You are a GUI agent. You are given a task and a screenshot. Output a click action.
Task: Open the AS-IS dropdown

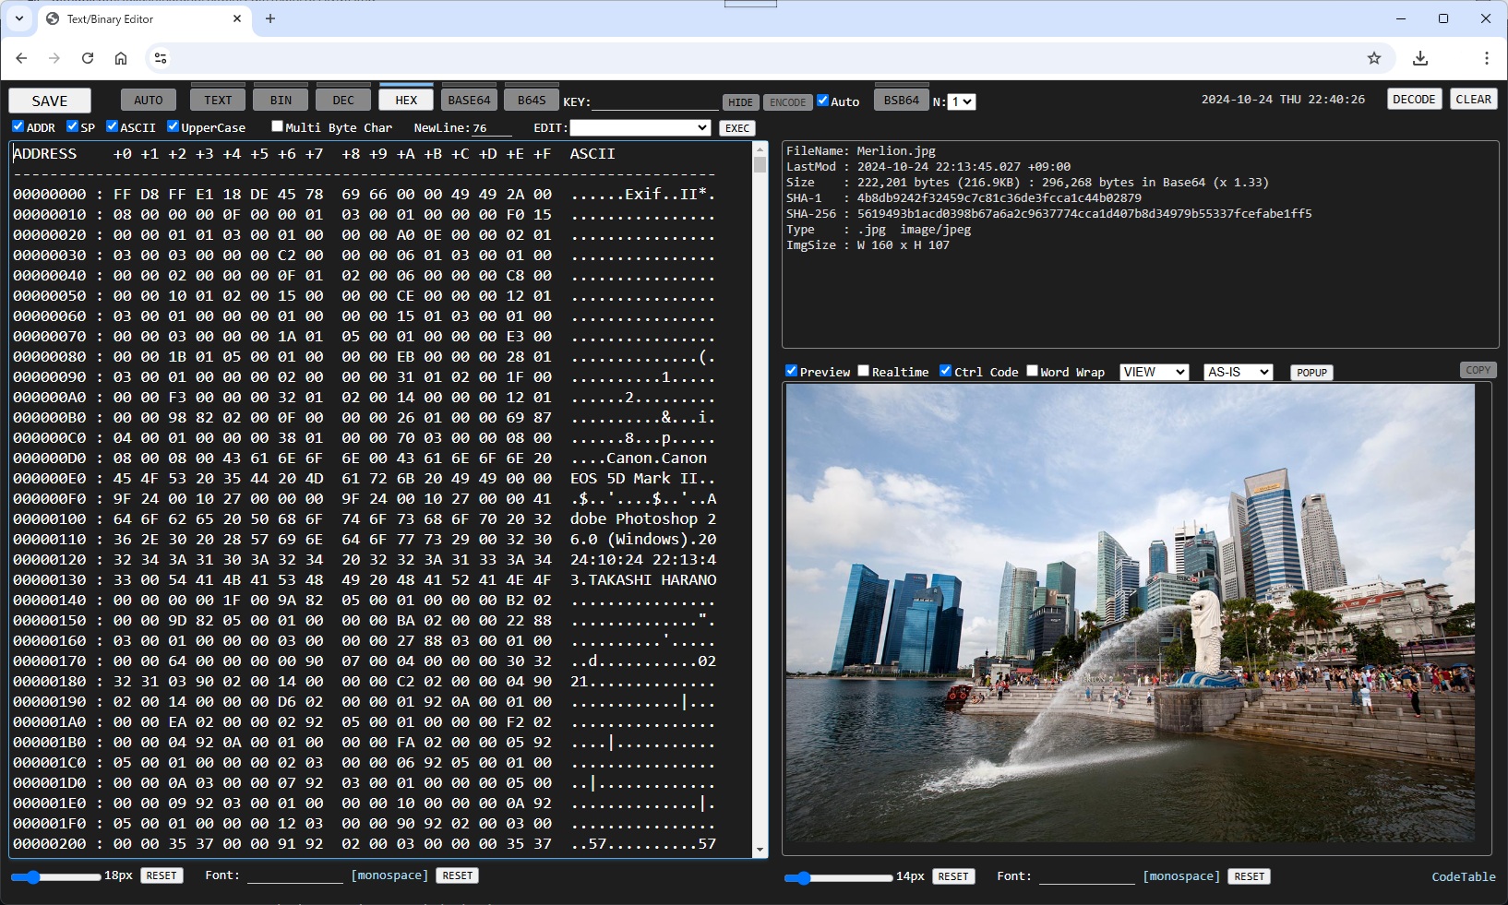click(1239, 372)
